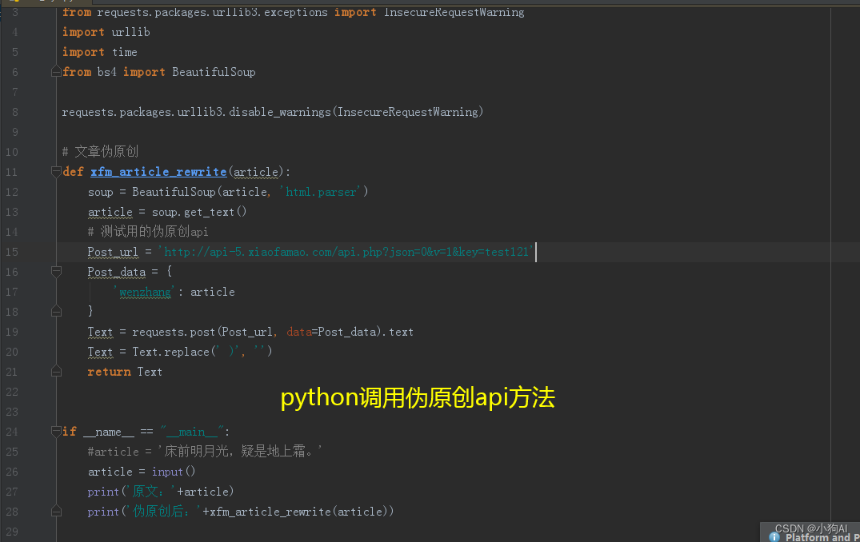
Task: Click BeautifulSoup in the bs4 import line
Action: pyautogui.click(x=214, y=72)
